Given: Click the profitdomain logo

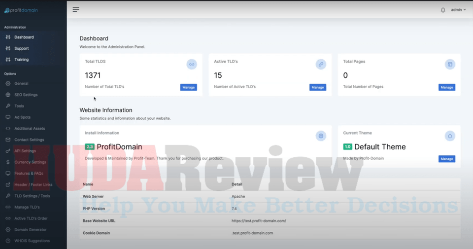Looking at the screenshot, I should [x=21, y=10].
